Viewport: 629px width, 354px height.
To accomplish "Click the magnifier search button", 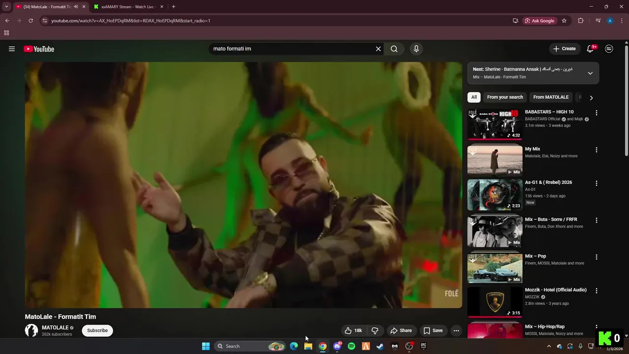I will coord(394,49).
